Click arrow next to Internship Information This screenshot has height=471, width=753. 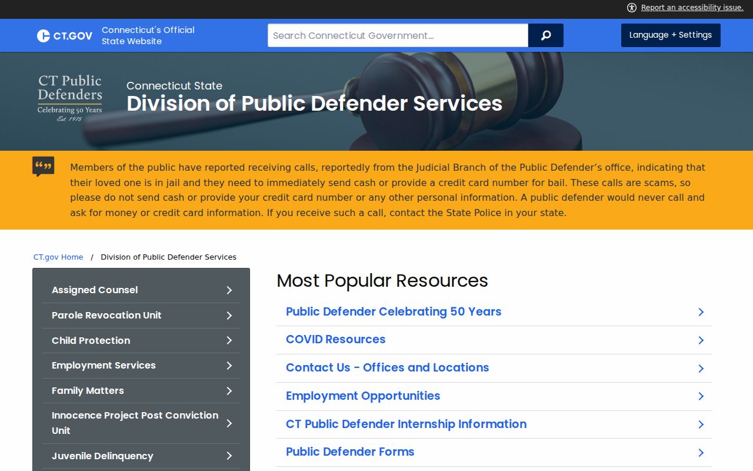(x=701, y=424)
